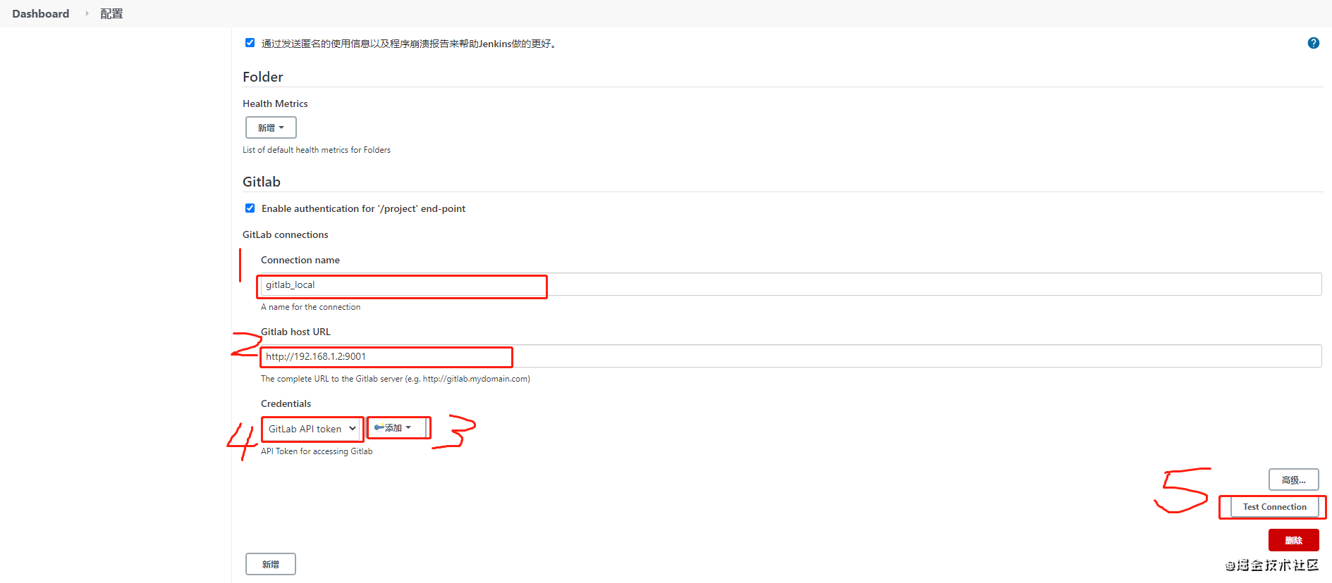Screen dimensions: 1332x583
Task: Click the bottom 新增 add connection button
Action: pyautogui.click(x=271, y=564)
